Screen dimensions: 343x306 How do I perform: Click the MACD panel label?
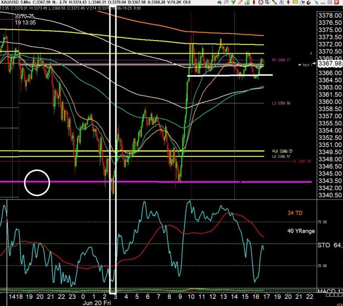coord(330,291)
